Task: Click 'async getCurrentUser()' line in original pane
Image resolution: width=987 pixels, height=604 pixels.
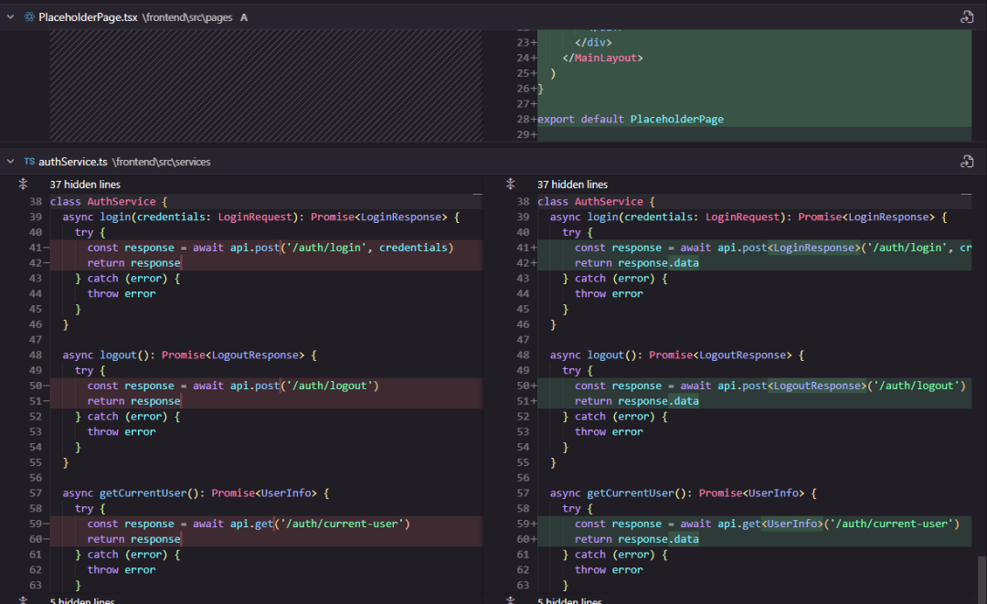Action: click(x=196, y=493)
